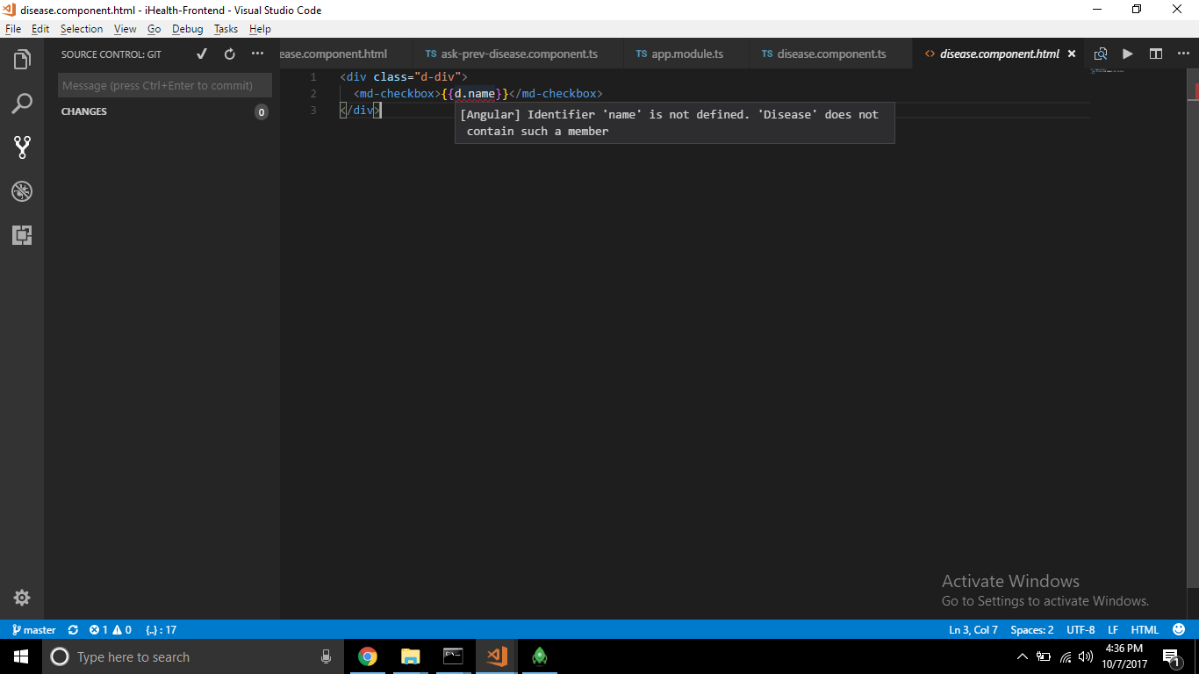The width and height of the screenshot is (1199, 674).
Task: Expand hidden icons in the system tray
Action: point(1021,656)
